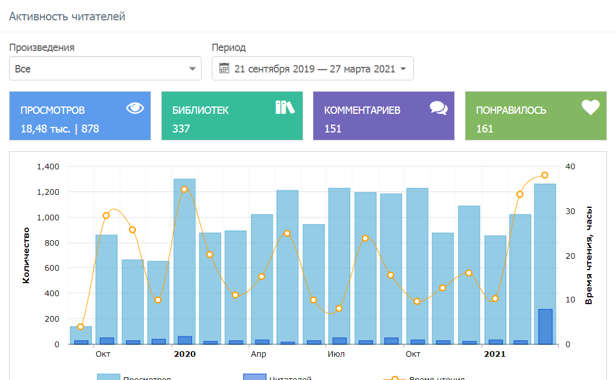Click the Активность читателей heading
Screen dimensions: 616x380
67,16
